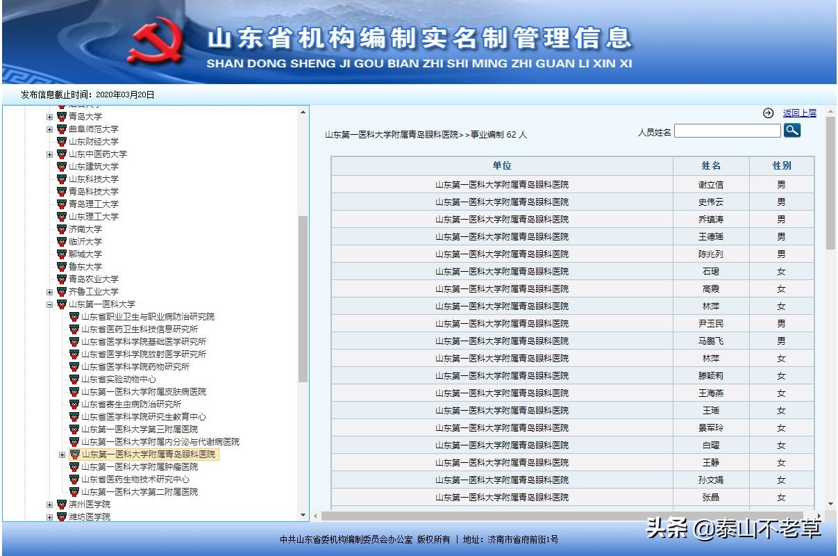Click the emblem icon next to 济南大学

point(61,229)
